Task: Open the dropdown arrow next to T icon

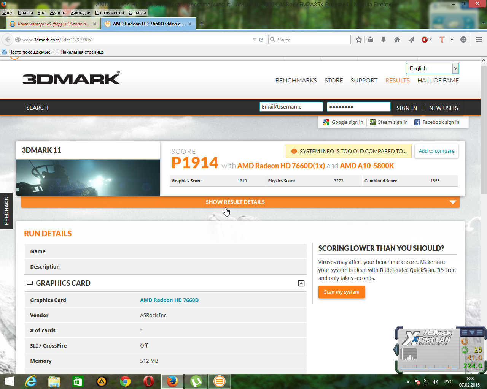Action: click(x=452, y=40)
